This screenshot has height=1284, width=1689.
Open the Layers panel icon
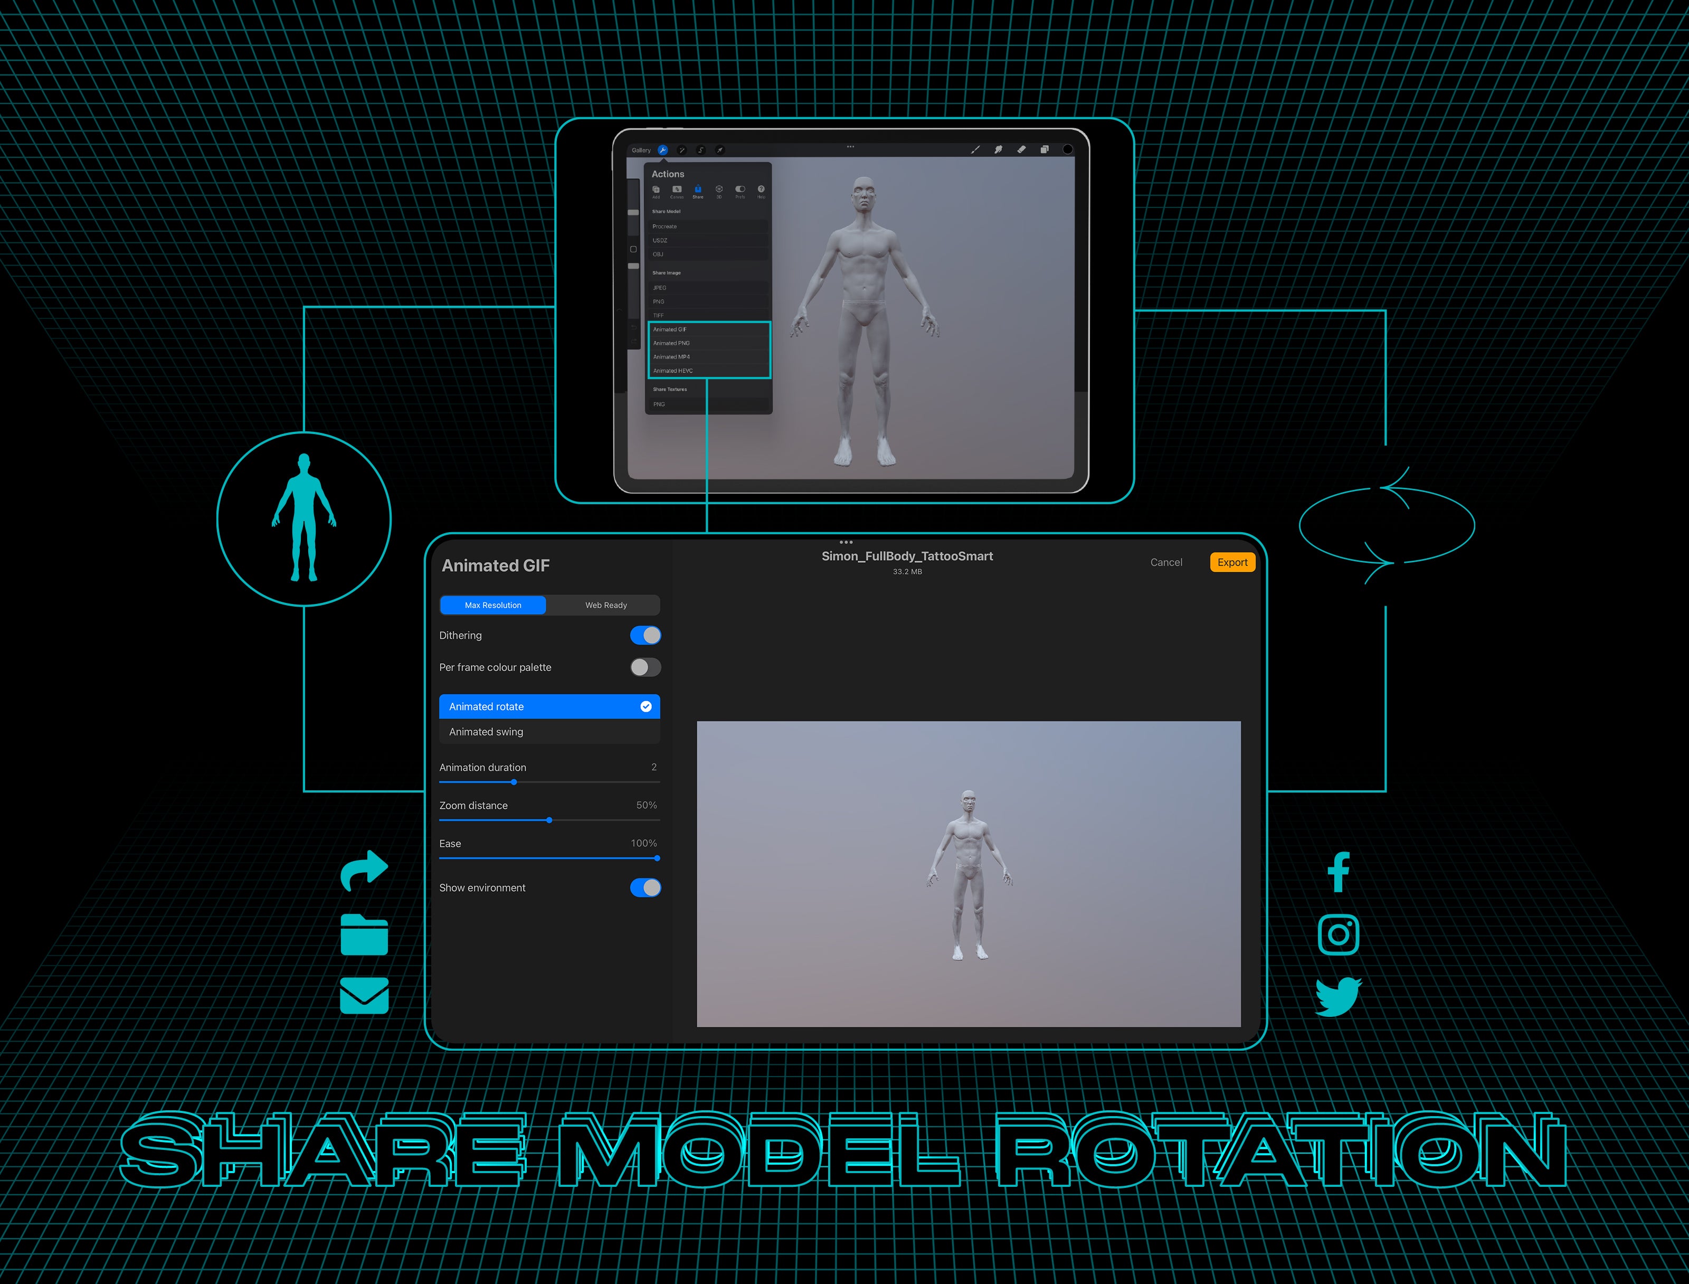pyautogui.click(x=1045, y=150)
